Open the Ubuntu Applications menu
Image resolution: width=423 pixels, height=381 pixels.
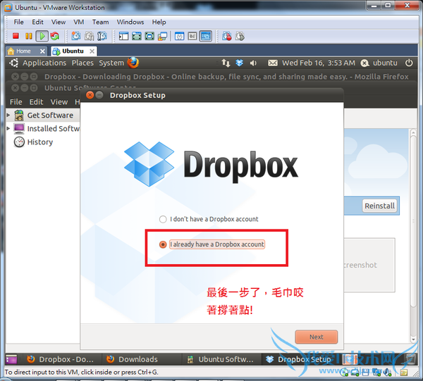click(44, 63)
